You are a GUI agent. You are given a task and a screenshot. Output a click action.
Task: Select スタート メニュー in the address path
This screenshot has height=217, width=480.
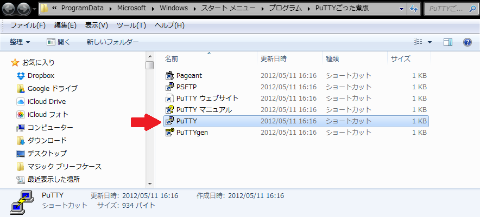point(228,9)
